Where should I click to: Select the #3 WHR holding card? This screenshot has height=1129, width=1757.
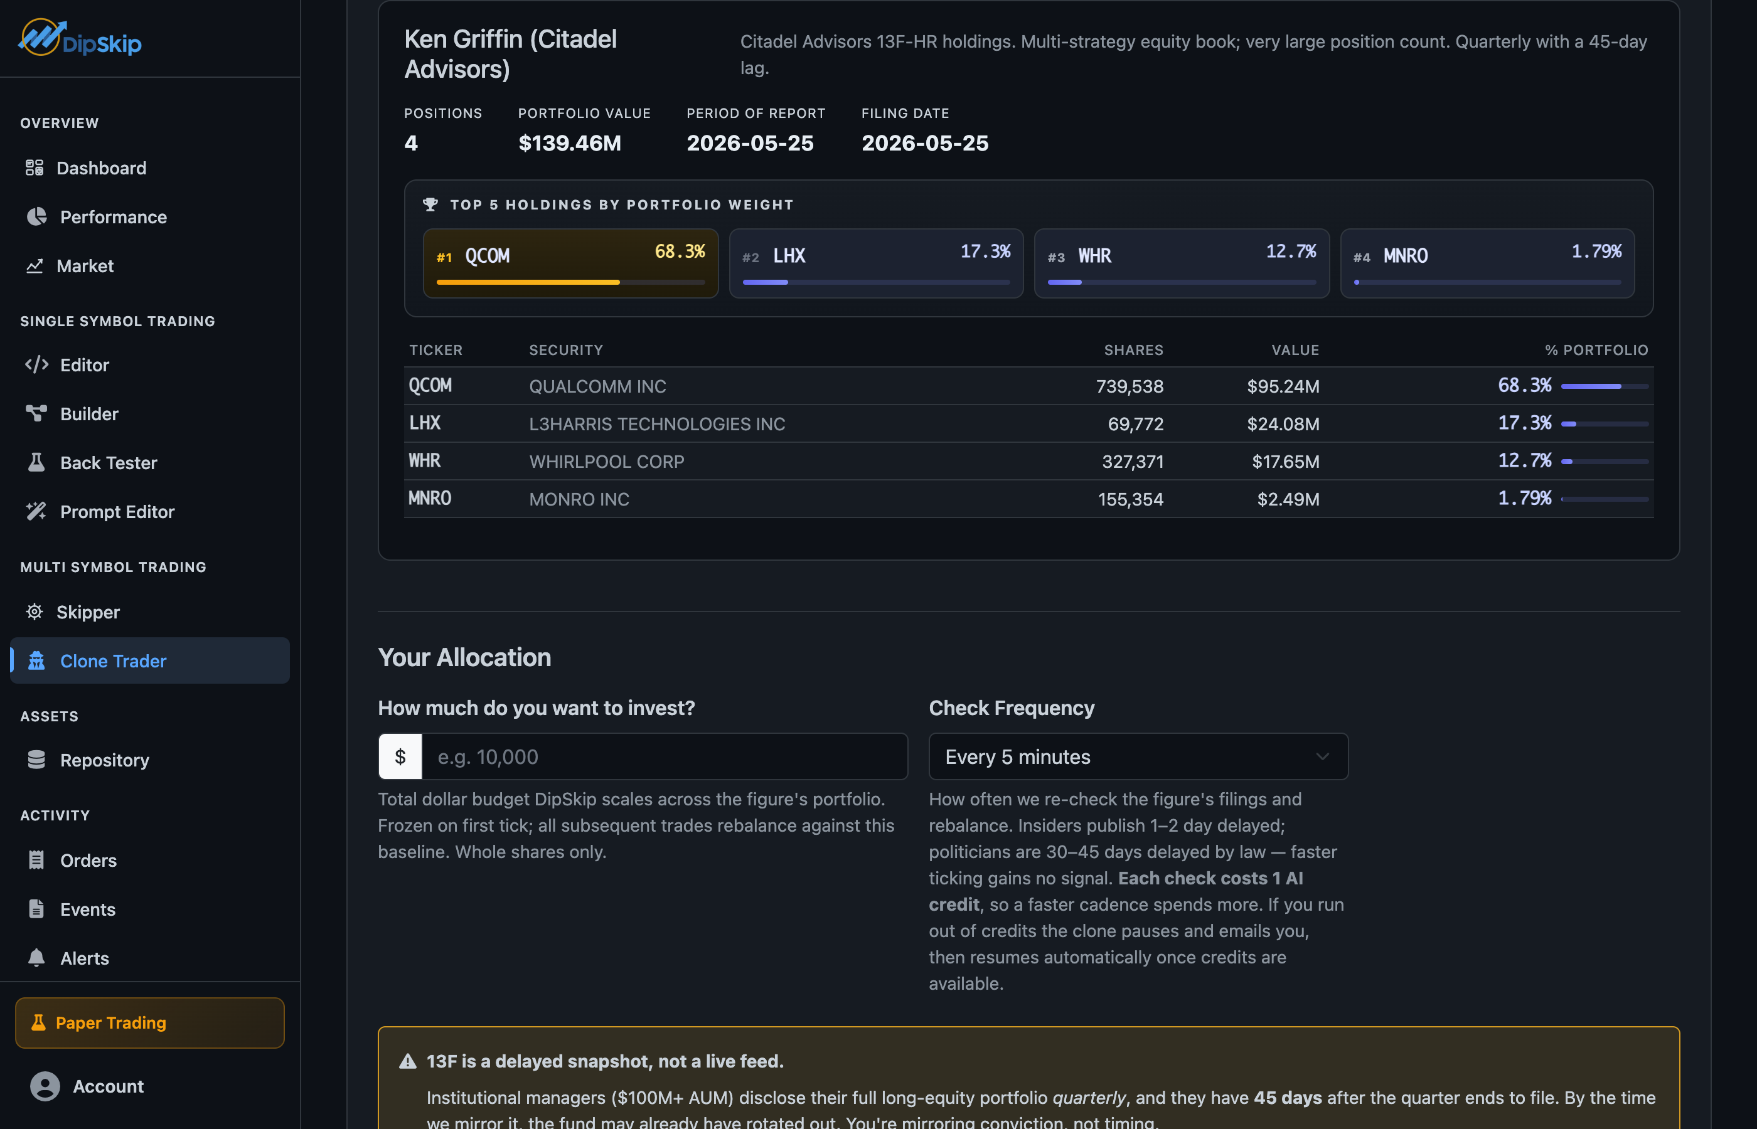[1182, 263]
